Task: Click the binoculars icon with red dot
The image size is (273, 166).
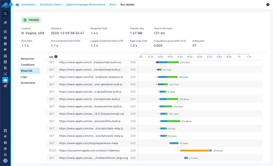Action: 5,86
